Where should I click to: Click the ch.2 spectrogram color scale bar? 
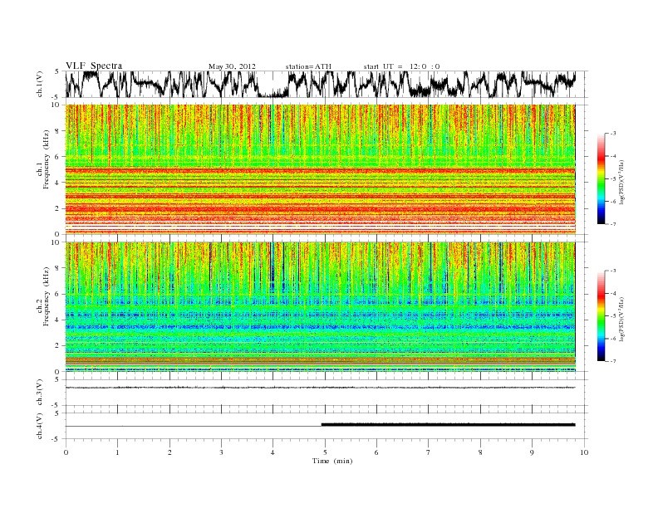601,315
